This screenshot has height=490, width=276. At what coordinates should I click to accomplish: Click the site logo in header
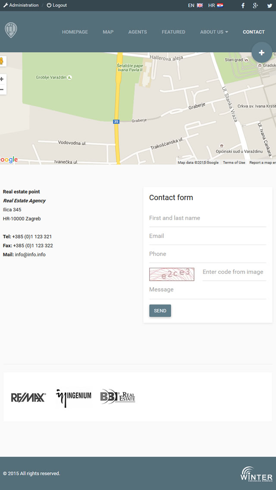click(x=11, y=31)
